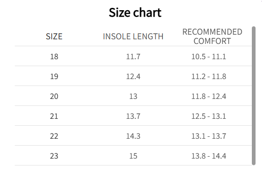Select size 21 cell
The width and height of the screenshot is (262, 178).
[x=54, y=116]
